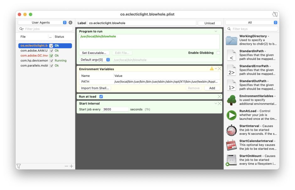Select the StartOnMount drive icon

tap(231, 160)
